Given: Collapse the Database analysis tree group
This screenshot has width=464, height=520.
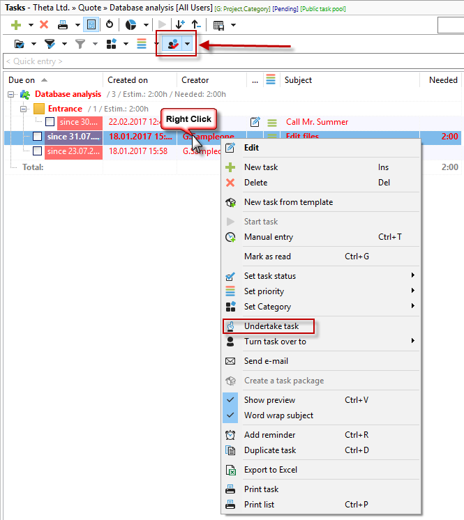Looking at the screenshot, I should point(11,94).
